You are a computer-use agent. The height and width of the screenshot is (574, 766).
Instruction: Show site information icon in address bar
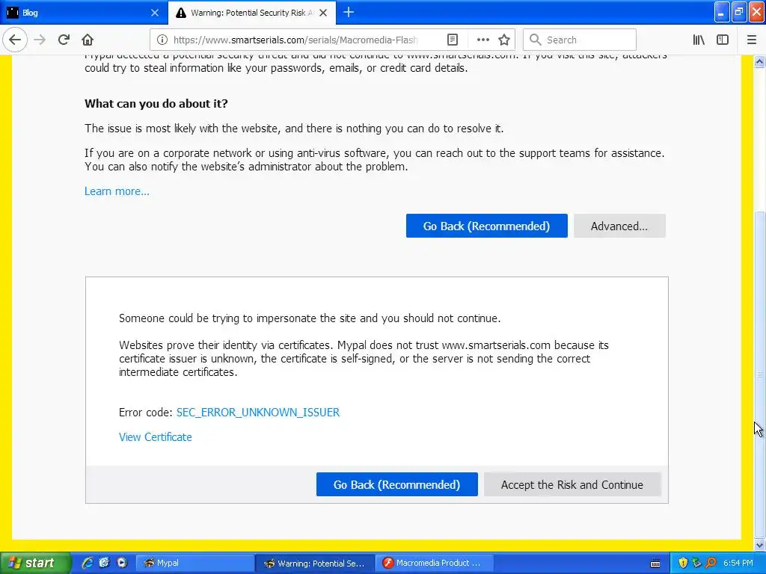pos(162,40)
